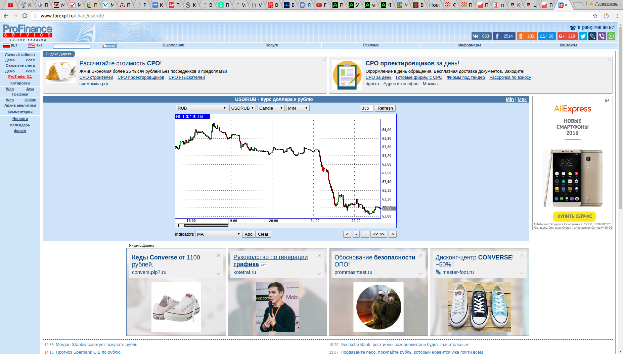The width and height of the screenshot is (623, 354).
Task: Expand the prommashtest.ru ad chevron
Action: [421, 274]
